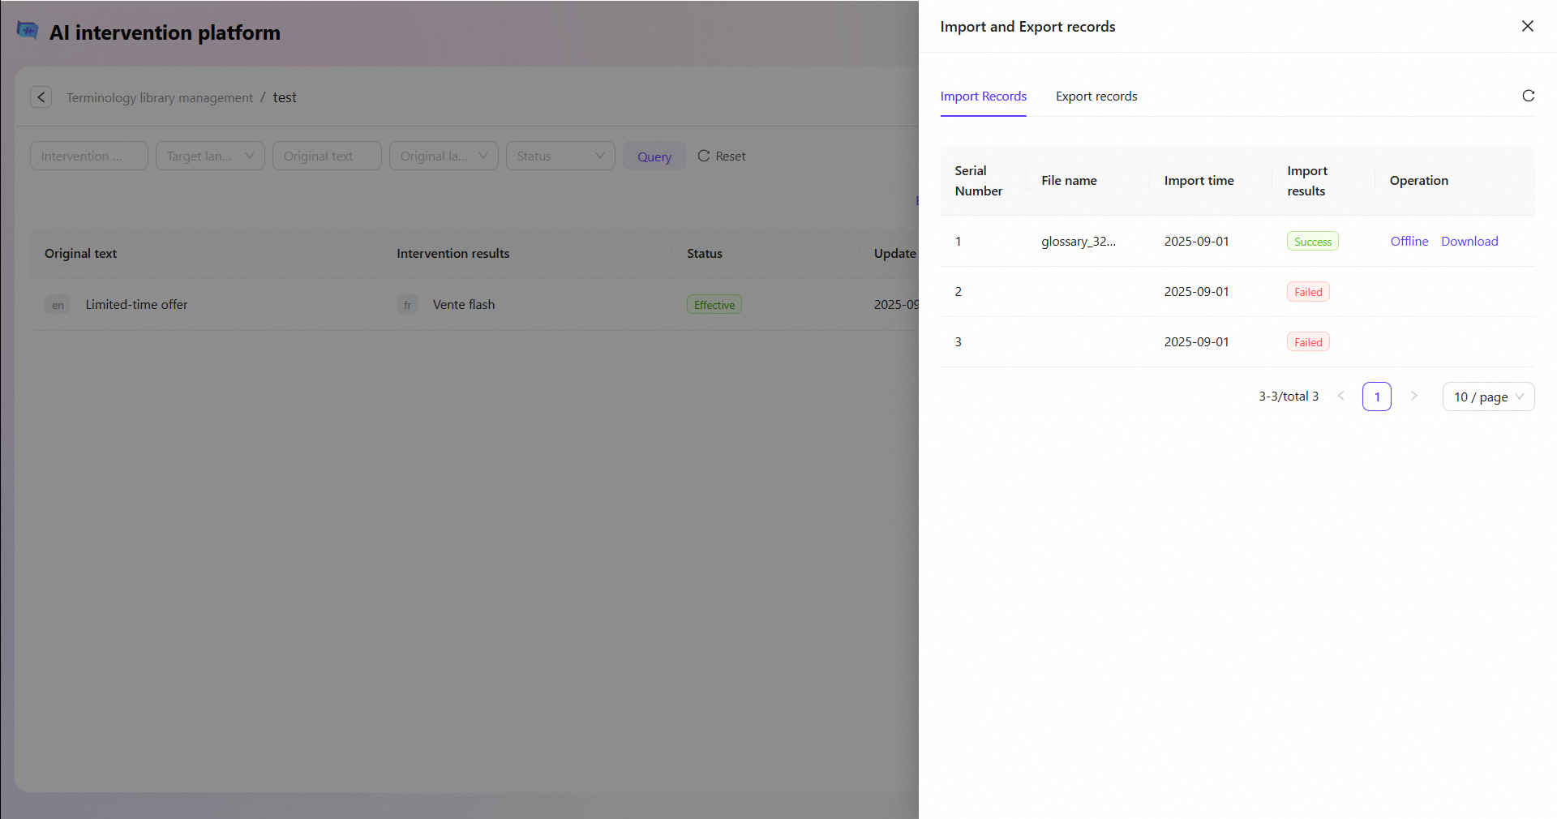Image resolution: width=1557 pixels, height=819 pixels.
Task: Expand the Original language dropdown
Action: point(444,157)
